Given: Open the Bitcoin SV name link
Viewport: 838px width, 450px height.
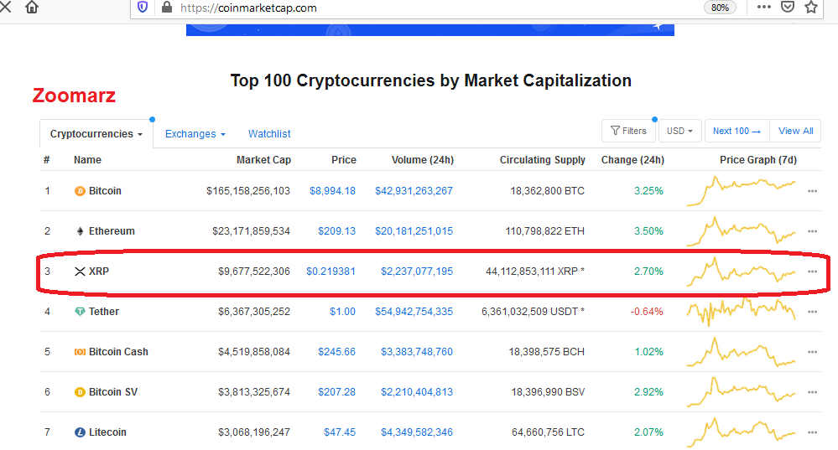Looking at the screenshot, I should point(113,392).
